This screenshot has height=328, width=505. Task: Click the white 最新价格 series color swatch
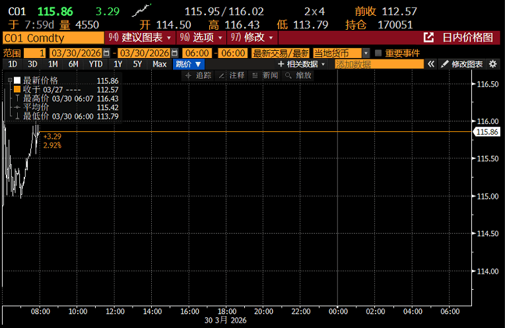coord(17,81)
